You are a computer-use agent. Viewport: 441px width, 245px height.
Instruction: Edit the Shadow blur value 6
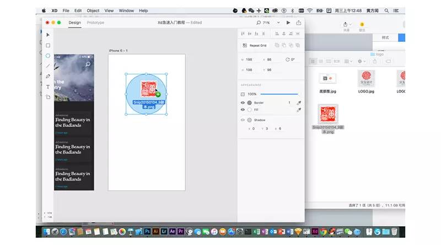(280, 129)
